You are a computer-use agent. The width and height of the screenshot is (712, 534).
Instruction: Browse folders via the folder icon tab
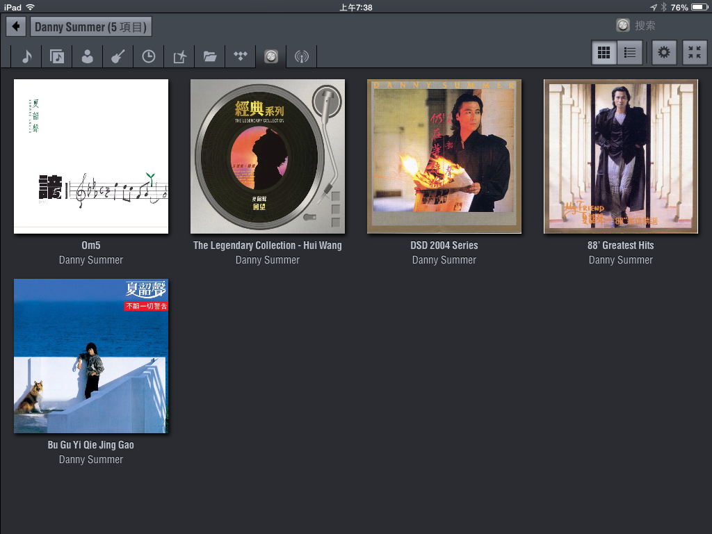tap(209, 56)
